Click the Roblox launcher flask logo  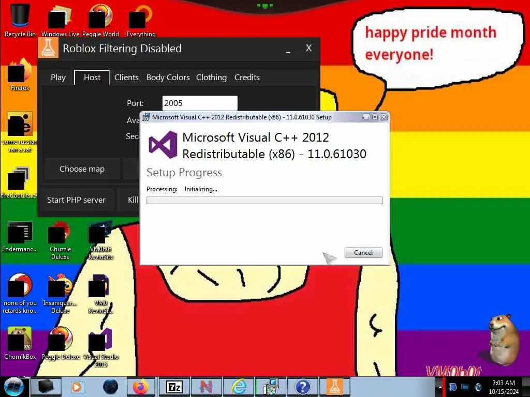tap(48, 48)
